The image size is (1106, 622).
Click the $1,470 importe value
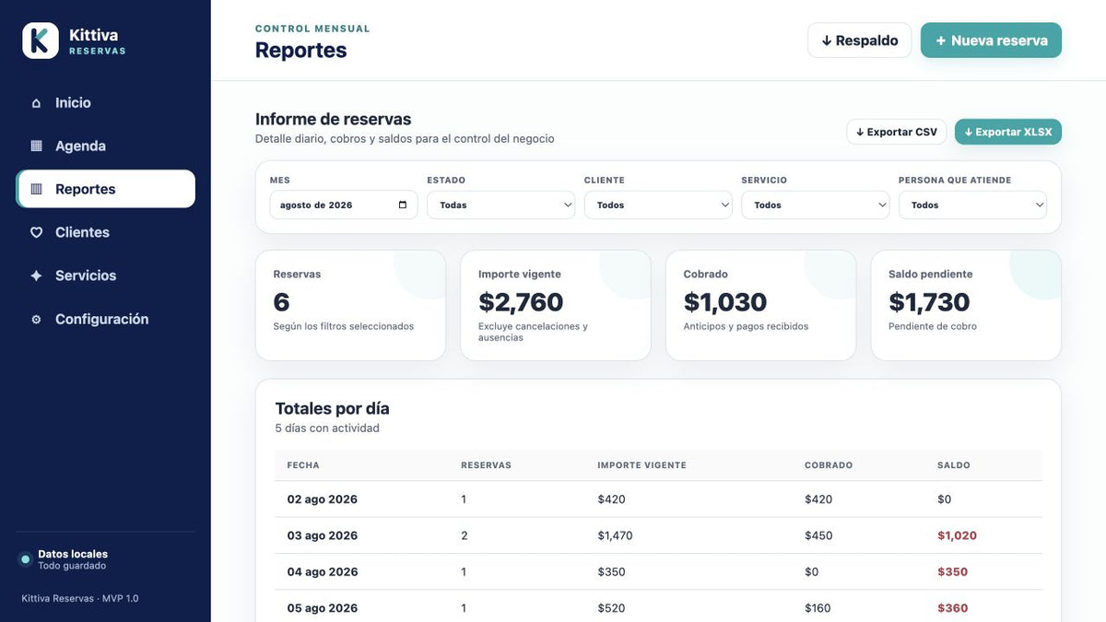pos(615,535)
